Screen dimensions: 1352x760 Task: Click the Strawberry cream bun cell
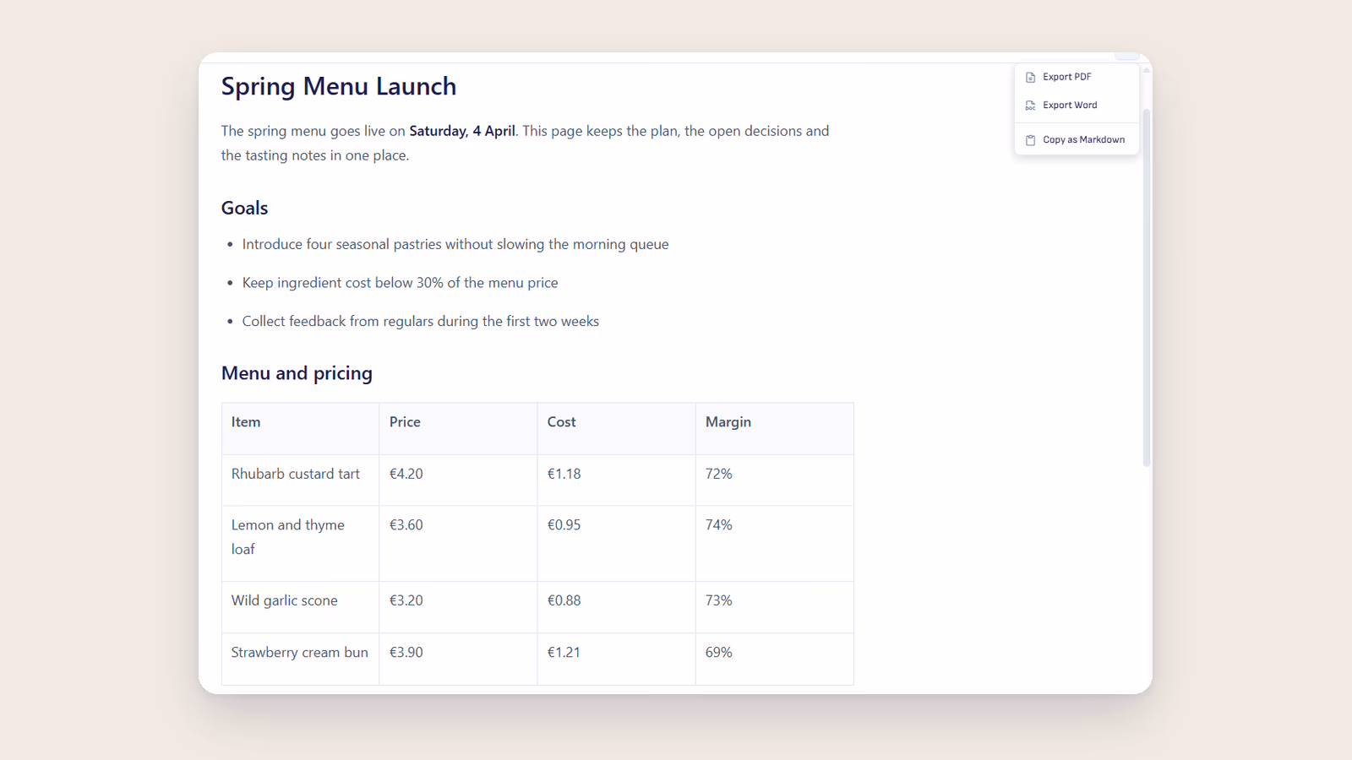coord(300,659)
